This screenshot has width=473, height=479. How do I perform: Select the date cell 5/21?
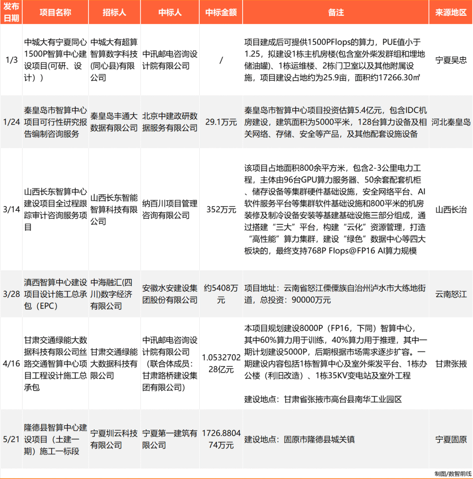click(11, 439)
